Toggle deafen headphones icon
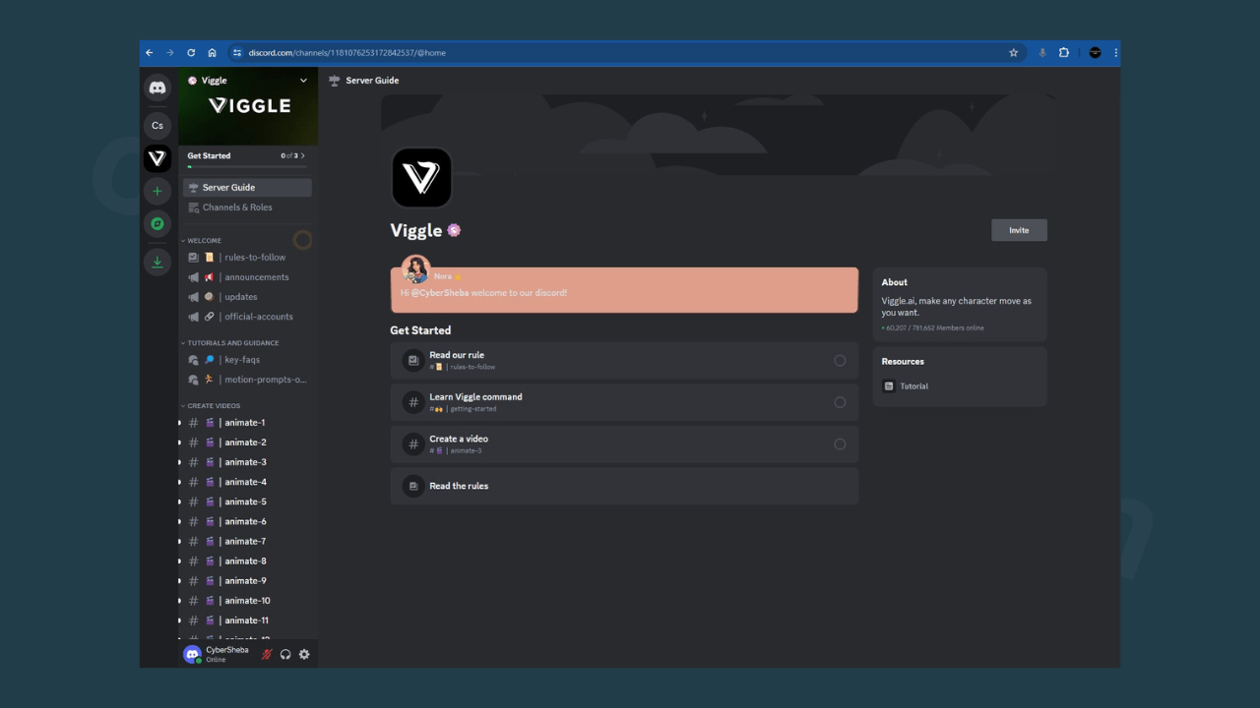This screenshot has width=1260, height=708. pyautogui.click(x=285, y=654)
